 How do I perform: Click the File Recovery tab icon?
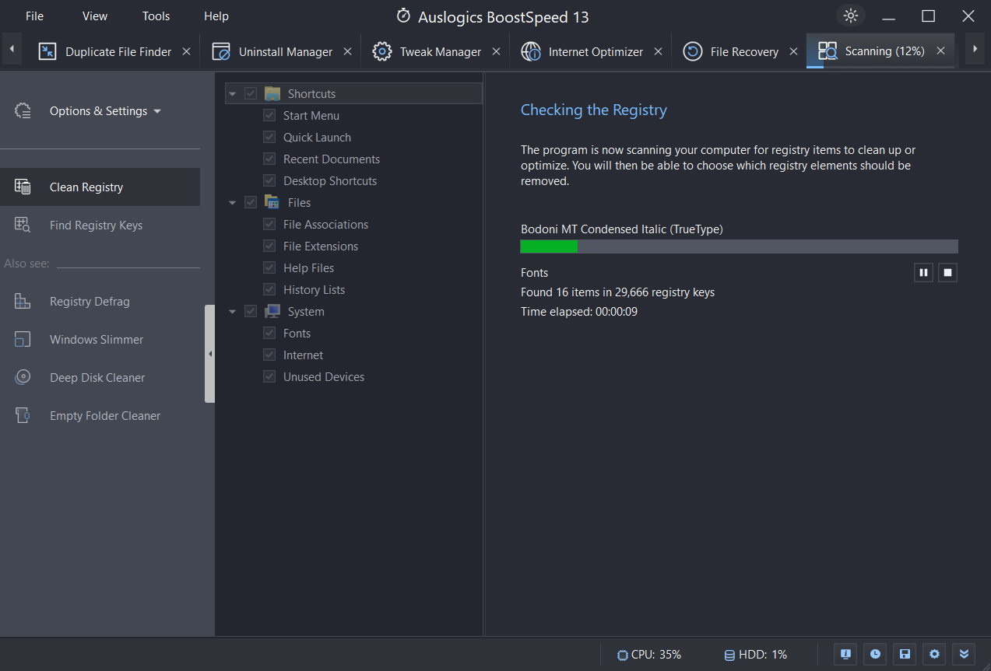[x=693, y=51]
